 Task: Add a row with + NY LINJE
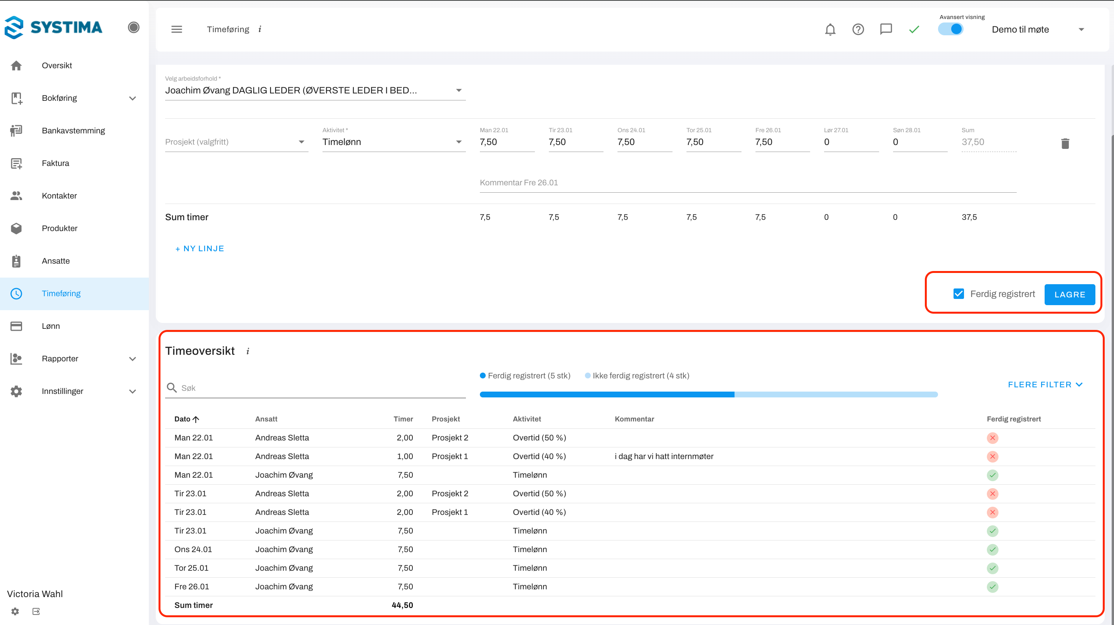(199, 249)
